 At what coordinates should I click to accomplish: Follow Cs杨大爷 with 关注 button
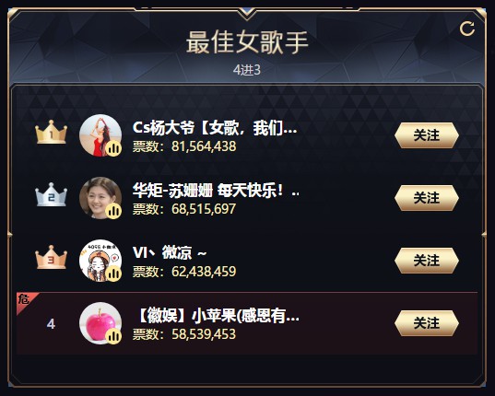pos(427,135)
